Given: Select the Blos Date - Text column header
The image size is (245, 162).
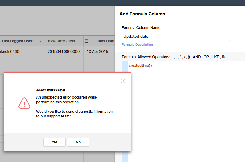Looking at the screenshot, I should (62, 41).
